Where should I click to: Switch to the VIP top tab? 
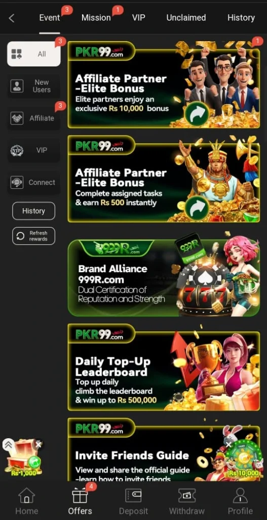tap(139, 18)
